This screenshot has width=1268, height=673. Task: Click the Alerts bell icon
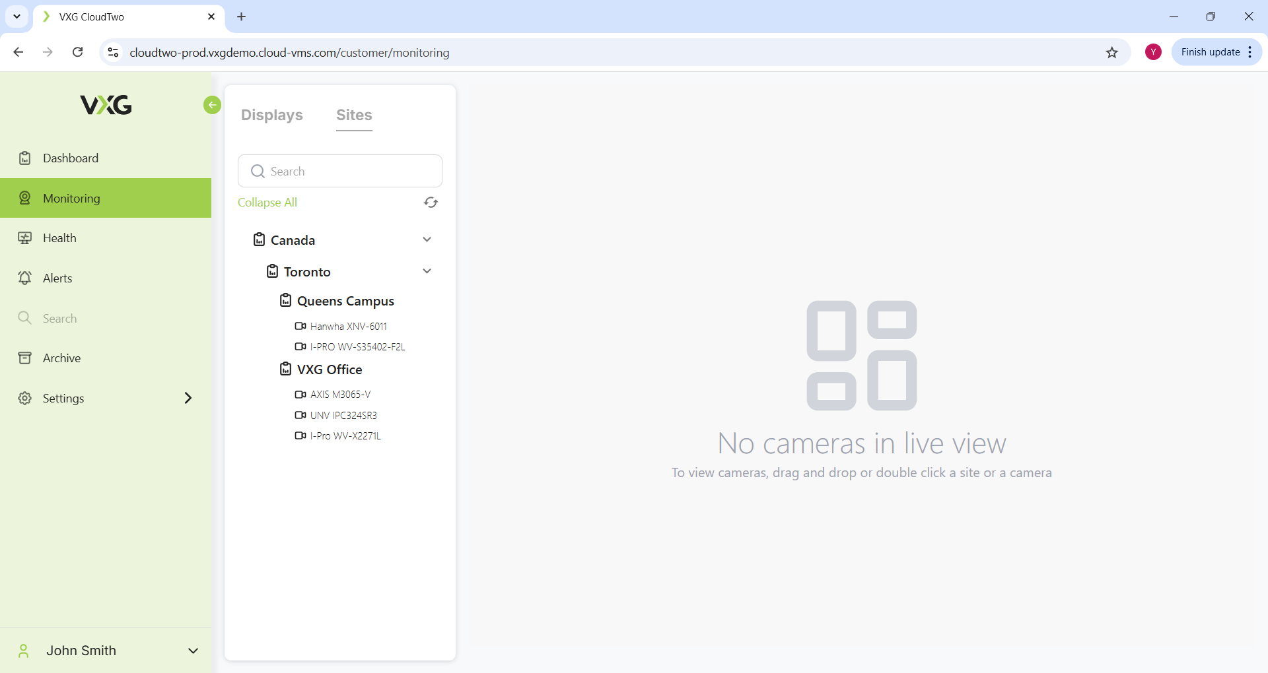tap(25, 278)
